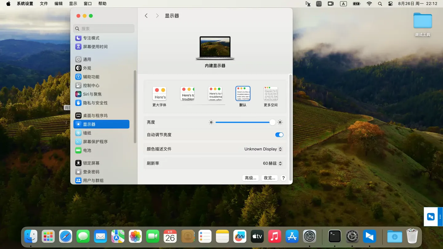Click the Wi-Fi icon in menu bar
The width and height of the screenshot is (443, 249).
click(x=369, y=4)
